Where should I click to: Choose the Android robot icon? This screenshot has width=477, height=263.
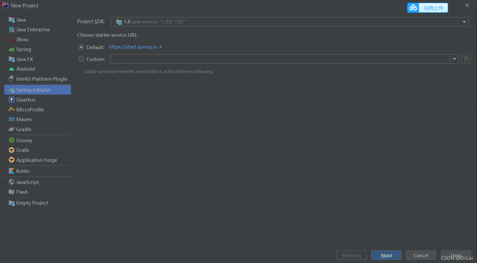[12, 69]
